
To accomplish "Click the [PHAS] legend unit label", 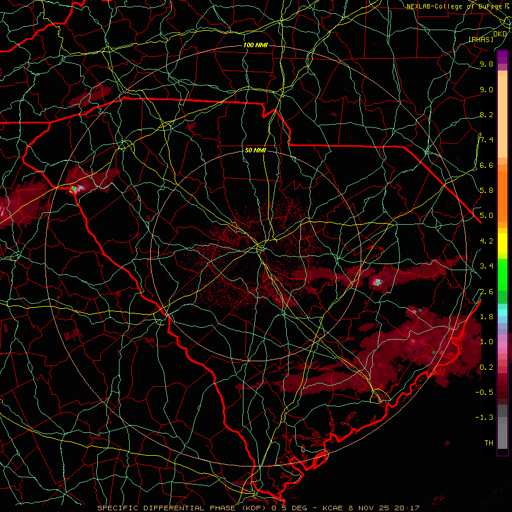I will [x=481, y=39].
